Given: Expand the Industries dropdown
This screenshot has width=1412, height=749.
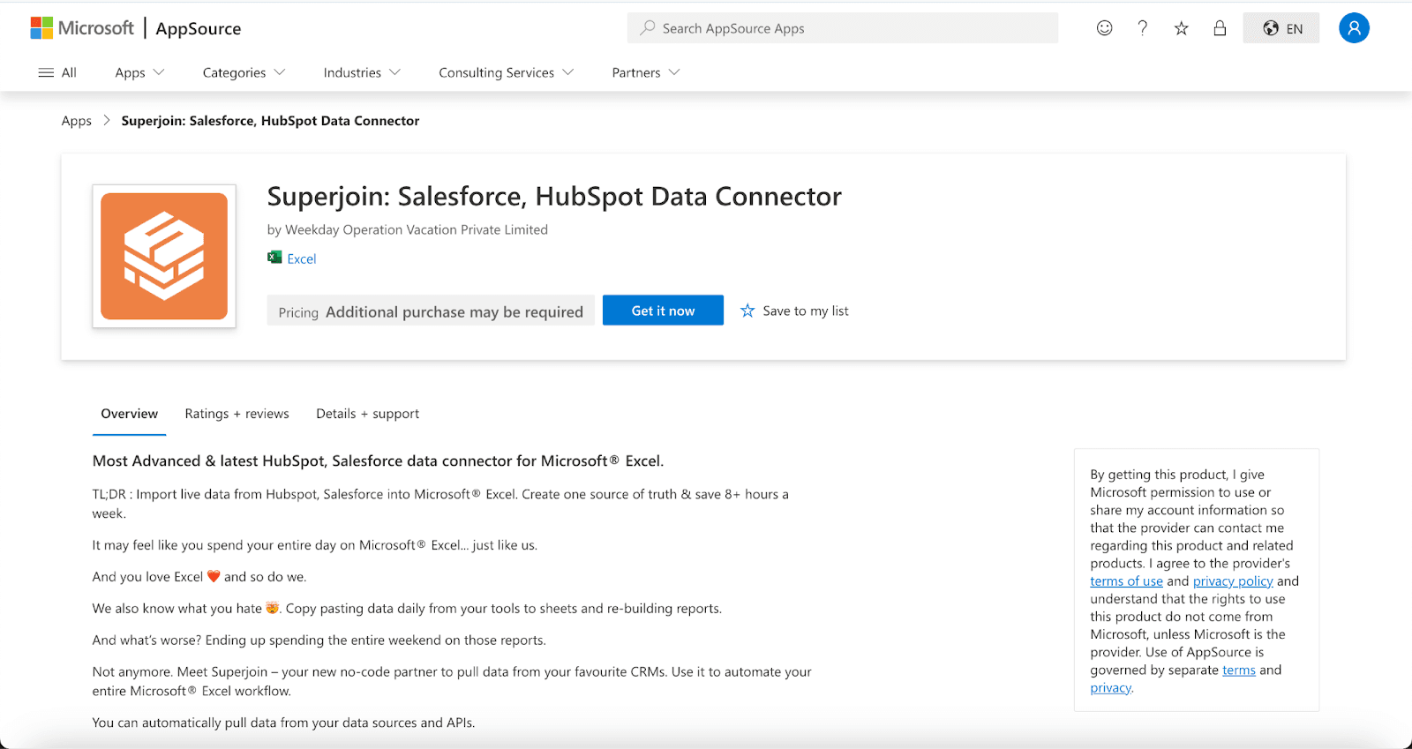Looking at the screenshot, I should (x=362, y=72).
